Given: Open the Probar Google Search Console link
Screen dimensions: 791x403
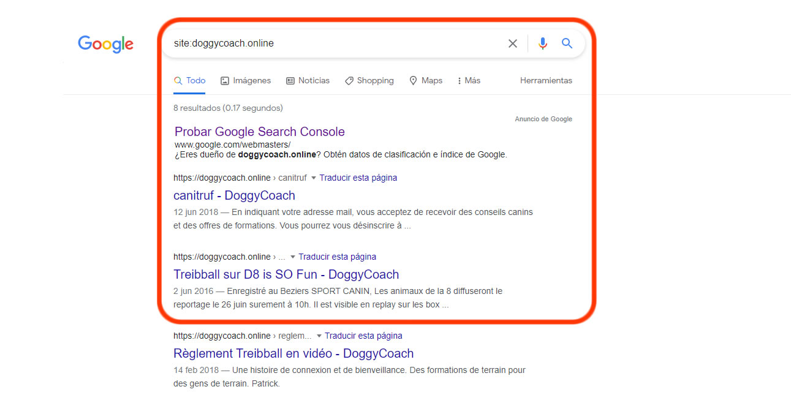Looking at the screenshot, I should point(260,132).
